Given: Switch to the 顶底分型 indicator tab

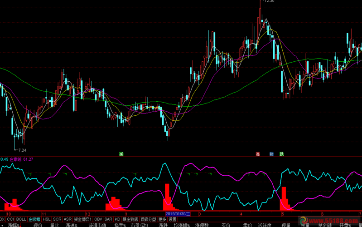Looking at the screenshot, I should click(148, 219).
